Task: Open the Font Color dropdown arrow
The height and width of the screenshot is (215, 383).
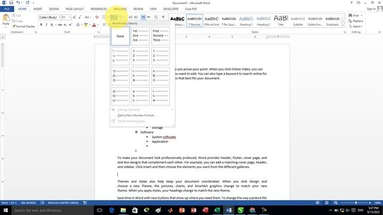Action: click(x=98, y=24)
